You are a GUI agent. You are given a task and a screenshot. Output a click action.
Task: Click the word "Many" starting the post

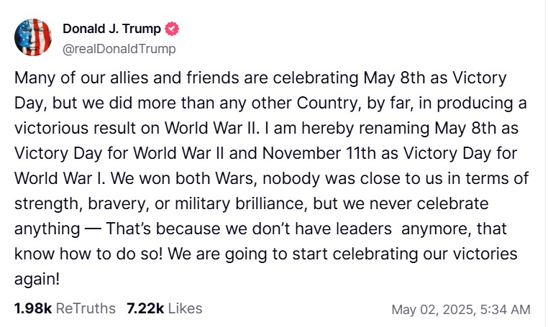point(32,77)
